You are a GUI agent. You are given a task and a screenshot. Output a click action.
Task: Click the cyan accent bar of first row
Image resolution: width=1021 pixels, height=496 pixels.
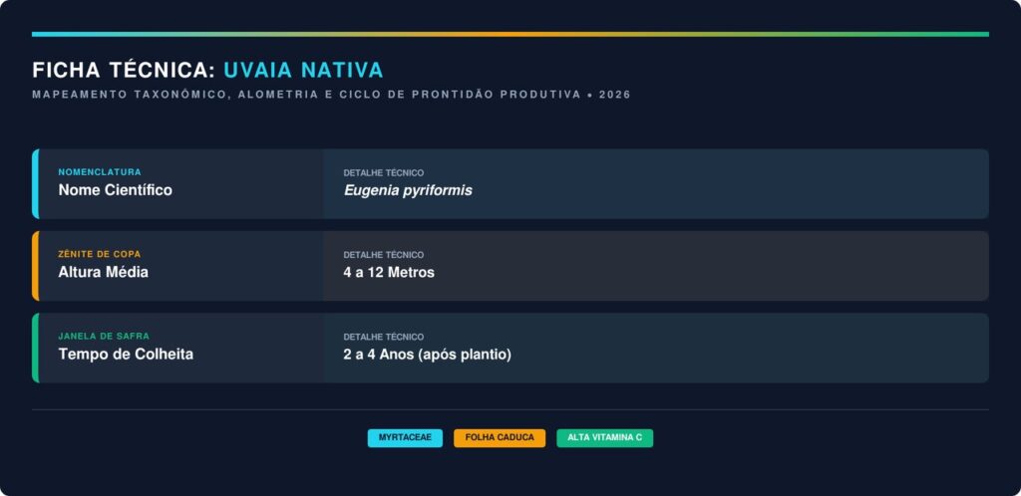[x=35, y=184]
